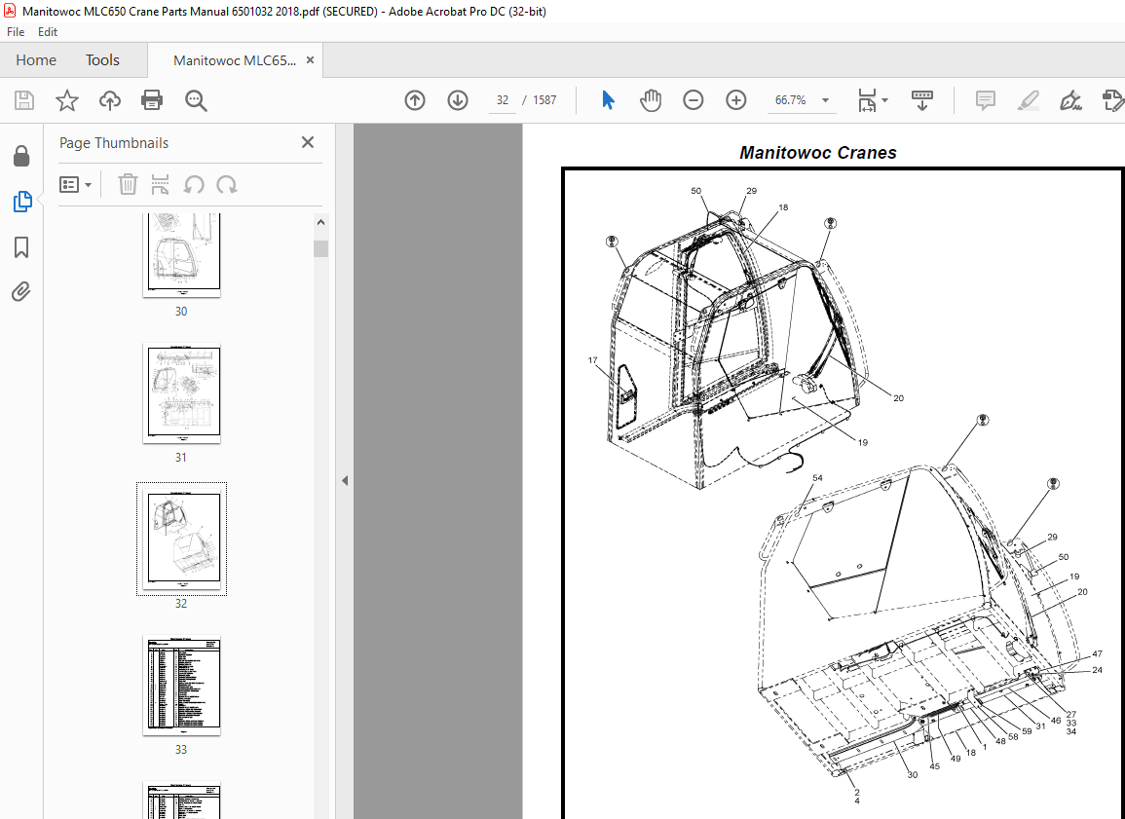1125x819 pixels.
Task: Close the Manitowoc document tab
Action: [310, 60]
